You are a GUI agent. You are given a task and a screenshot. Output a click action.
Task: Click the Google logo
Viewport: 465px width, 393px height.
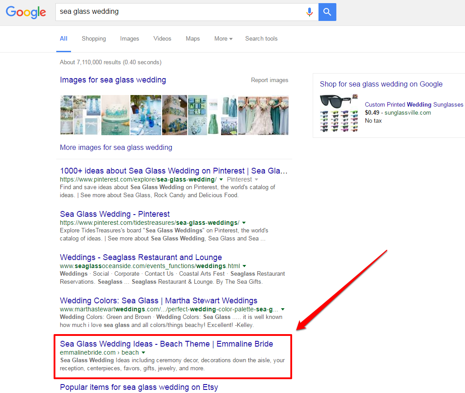pyautogui.click(x=25, y=12)
